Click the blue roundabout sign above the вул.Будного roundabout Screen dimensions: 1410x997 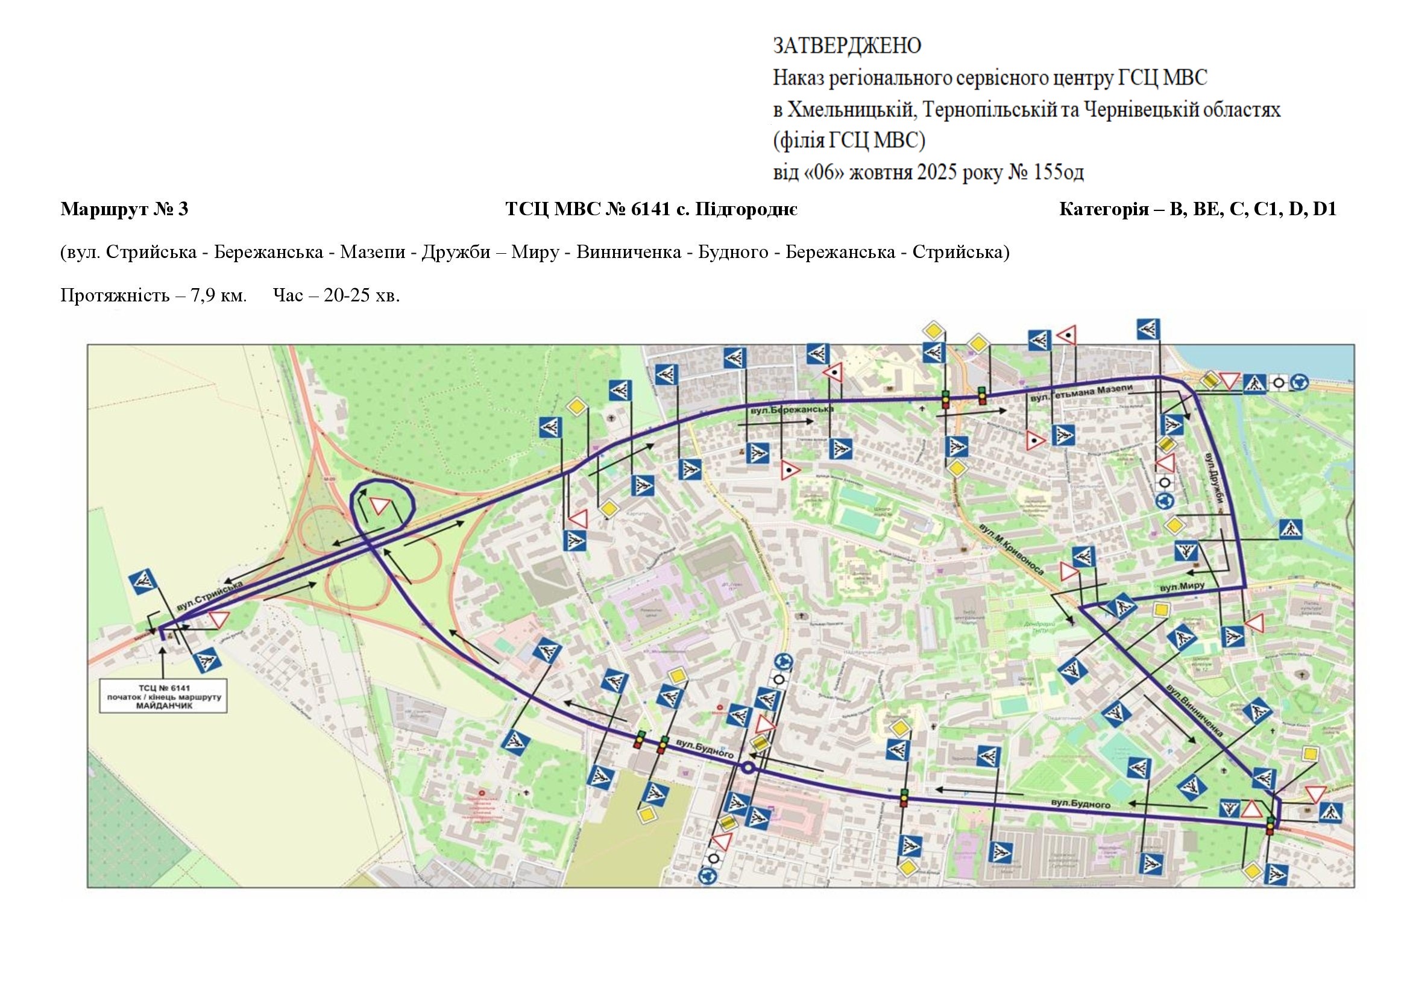coord(783,661)
